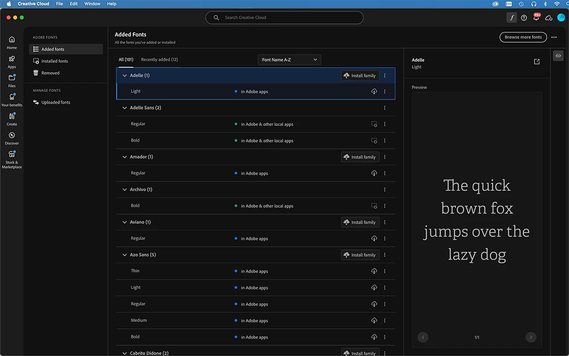This screenshot has height=356, width=569.
Task: Open Adelle font in external page
Action: [x=537, y=62]
